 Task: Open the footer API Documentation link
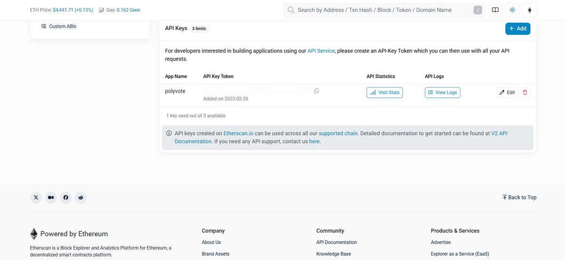pyautogui.click(x=337, y=242)
